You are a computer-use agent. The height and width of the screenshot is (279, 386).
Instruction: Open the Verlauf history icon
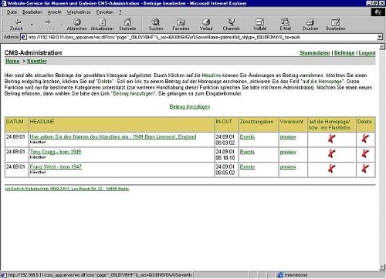tap(206, 22)
